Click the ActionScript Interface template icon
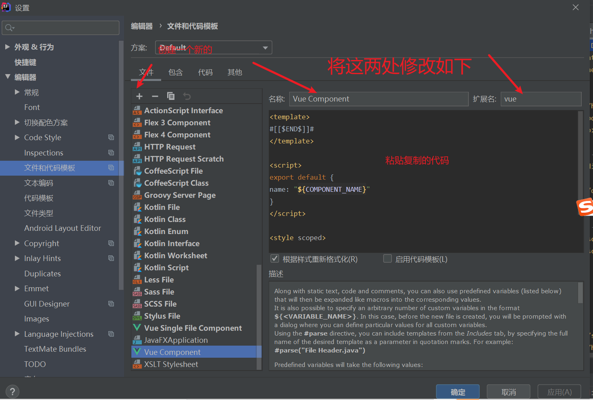 tap(137, 110)
